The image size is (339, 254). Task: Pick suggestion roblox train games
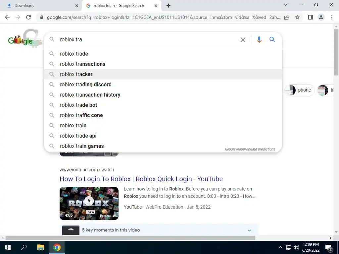pos(163,146)
